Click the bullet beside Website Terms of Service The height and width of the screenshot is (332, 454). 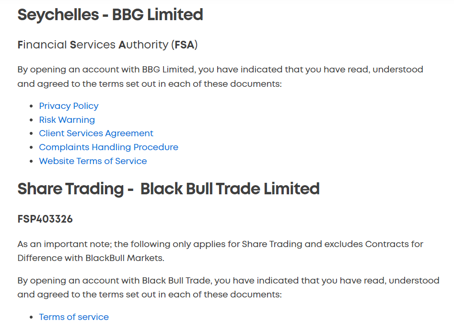(31, 161)
